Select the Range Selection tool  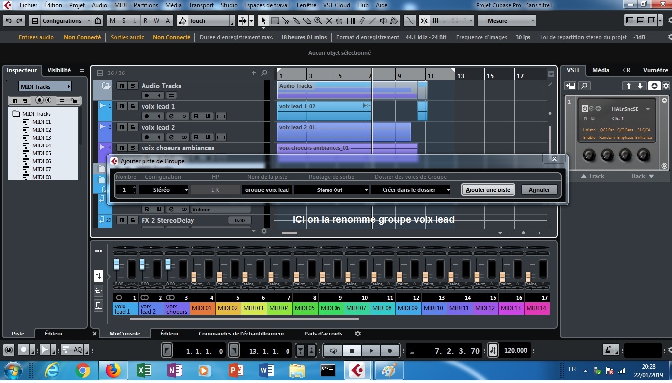click(x=275, y=21)
